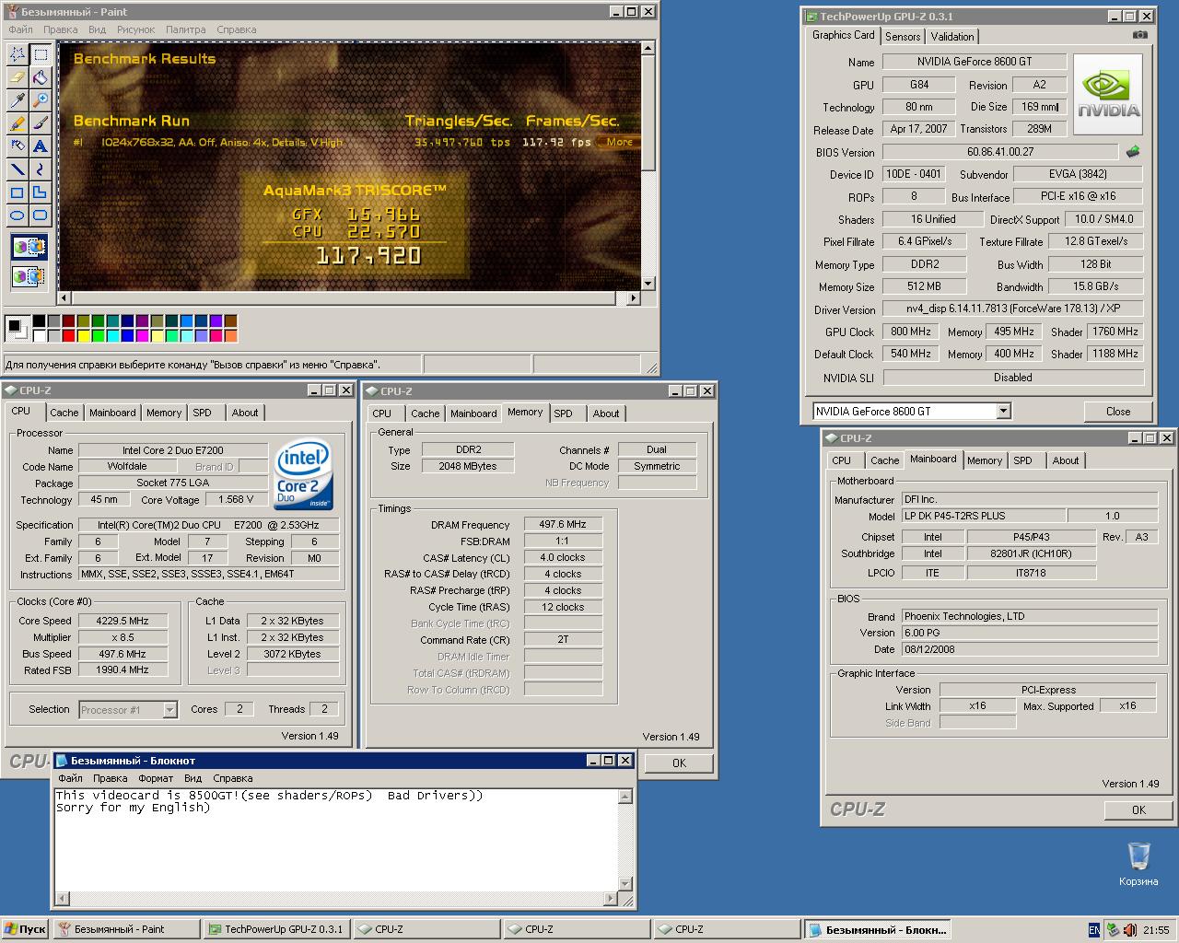Click the NVIDIA logo in GPU-Z
1179x943 pixels.
[x=1108, y=96]
